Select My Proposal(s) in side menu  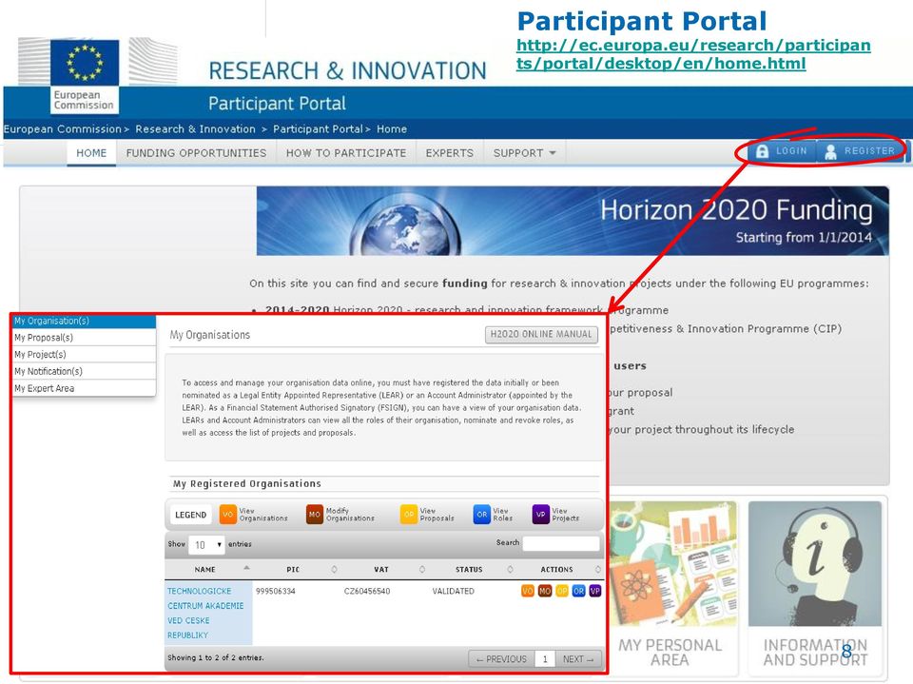click(85, 338)
